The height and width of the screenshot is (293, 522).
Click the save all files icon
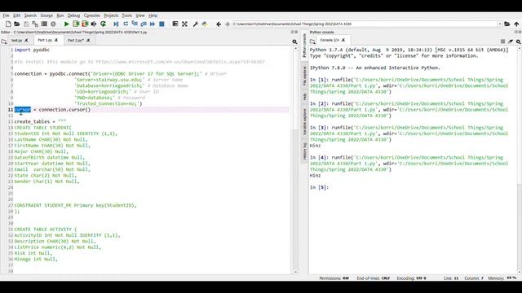coord(35,24)
